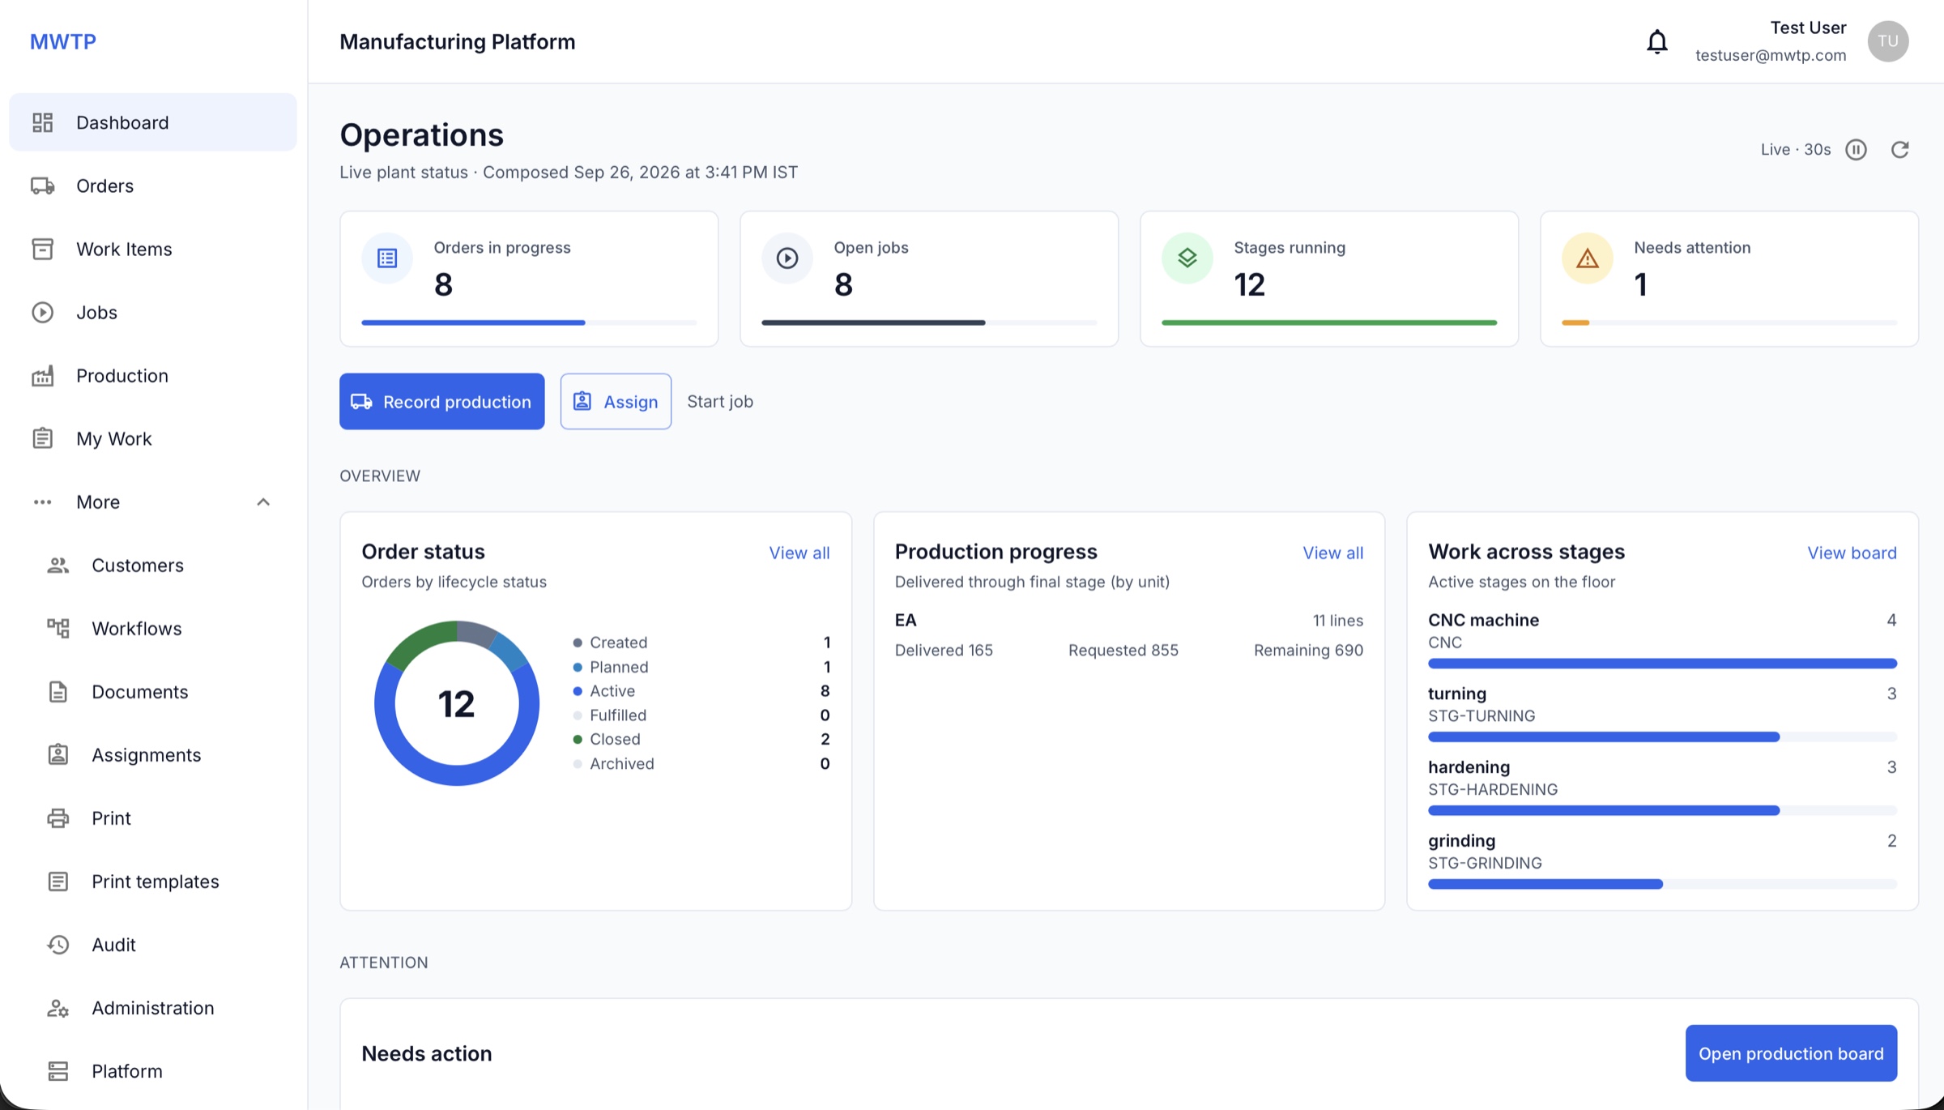Click the MWTP logo
Screen dimensions: 1944x1110
[63, 41]
